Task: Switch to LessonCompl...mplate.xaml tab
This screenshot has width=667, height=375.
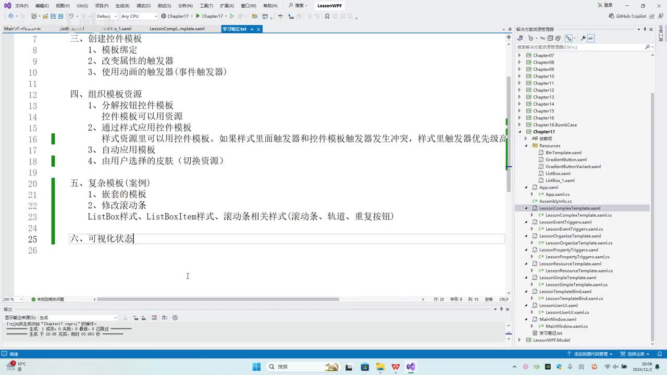Action: tap(177, 29)
